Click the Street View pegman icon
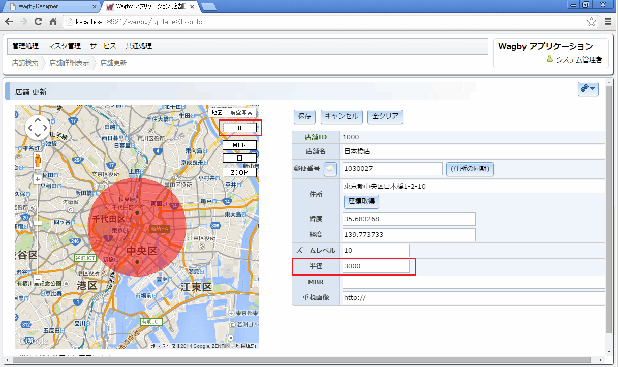Image resolution: width=618 pixels, height=367 pixels. 38,161
